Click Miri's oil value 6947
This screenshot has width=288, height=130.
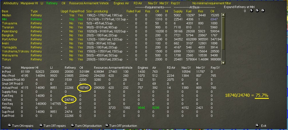pyautogui.click(x=214, y=19)
